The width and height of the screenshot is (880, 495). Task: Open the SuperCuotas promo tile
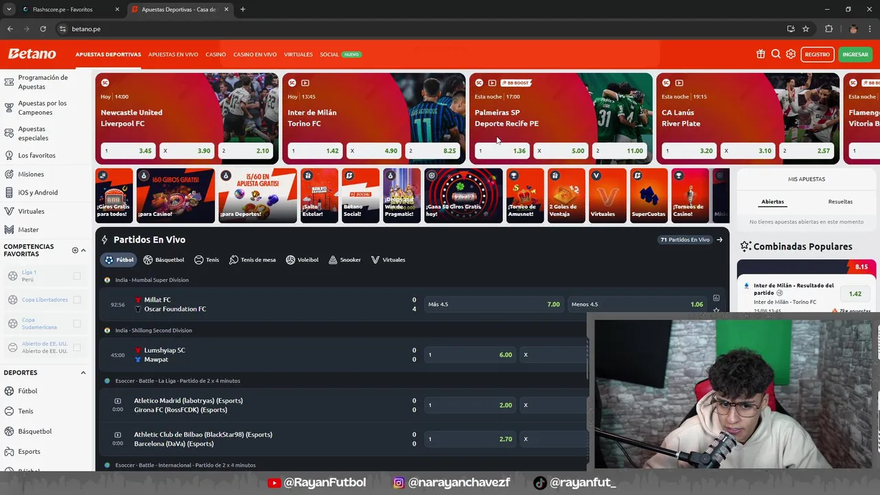[x=648, y=196]
